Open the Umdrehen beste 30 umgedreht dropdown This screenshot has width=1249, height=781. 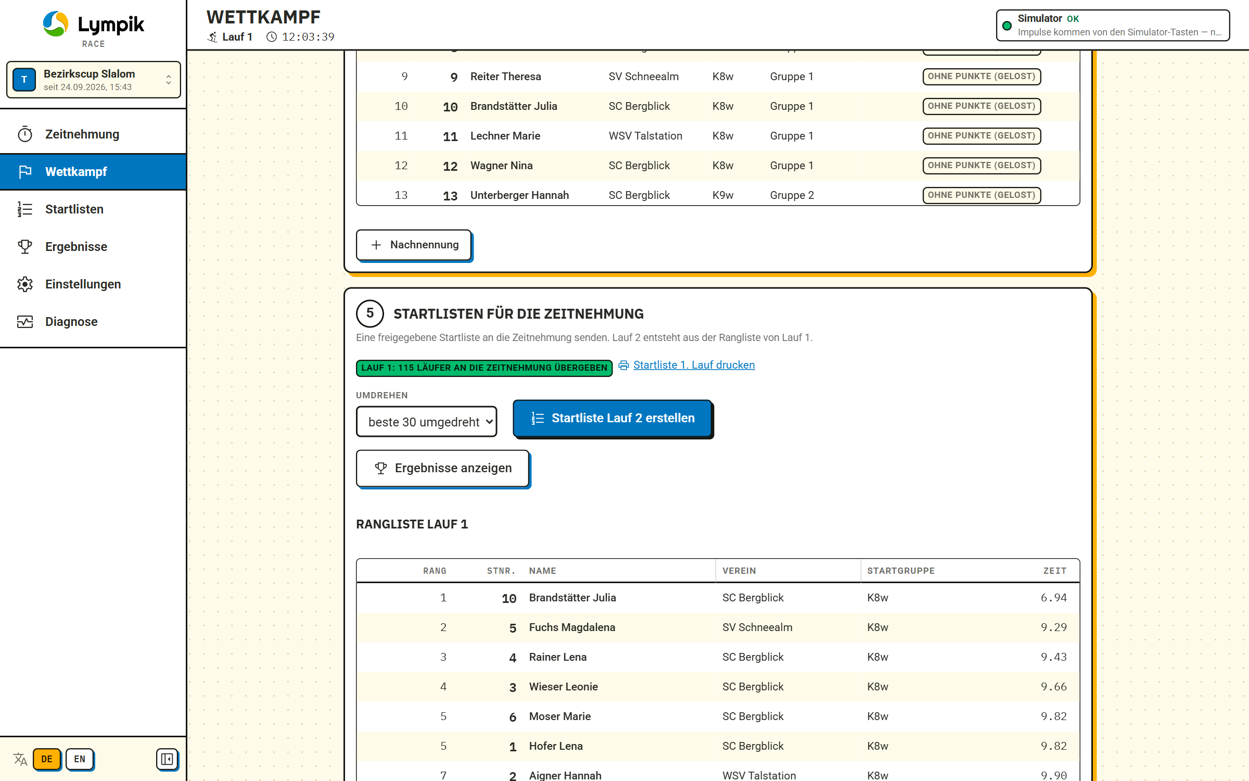point(426,422)
